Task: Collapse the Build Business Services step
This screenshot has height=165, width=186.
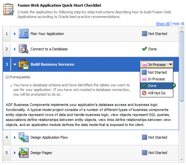Action: [x=15, y=64]
